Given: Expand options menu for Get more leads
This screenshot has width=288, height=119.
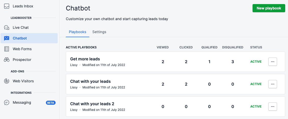Looking at the screenshot, I should click(273, 62).
